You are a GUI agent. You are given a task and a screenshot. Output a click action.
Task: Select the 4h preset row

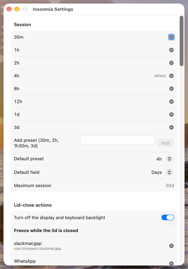point(94,76)
